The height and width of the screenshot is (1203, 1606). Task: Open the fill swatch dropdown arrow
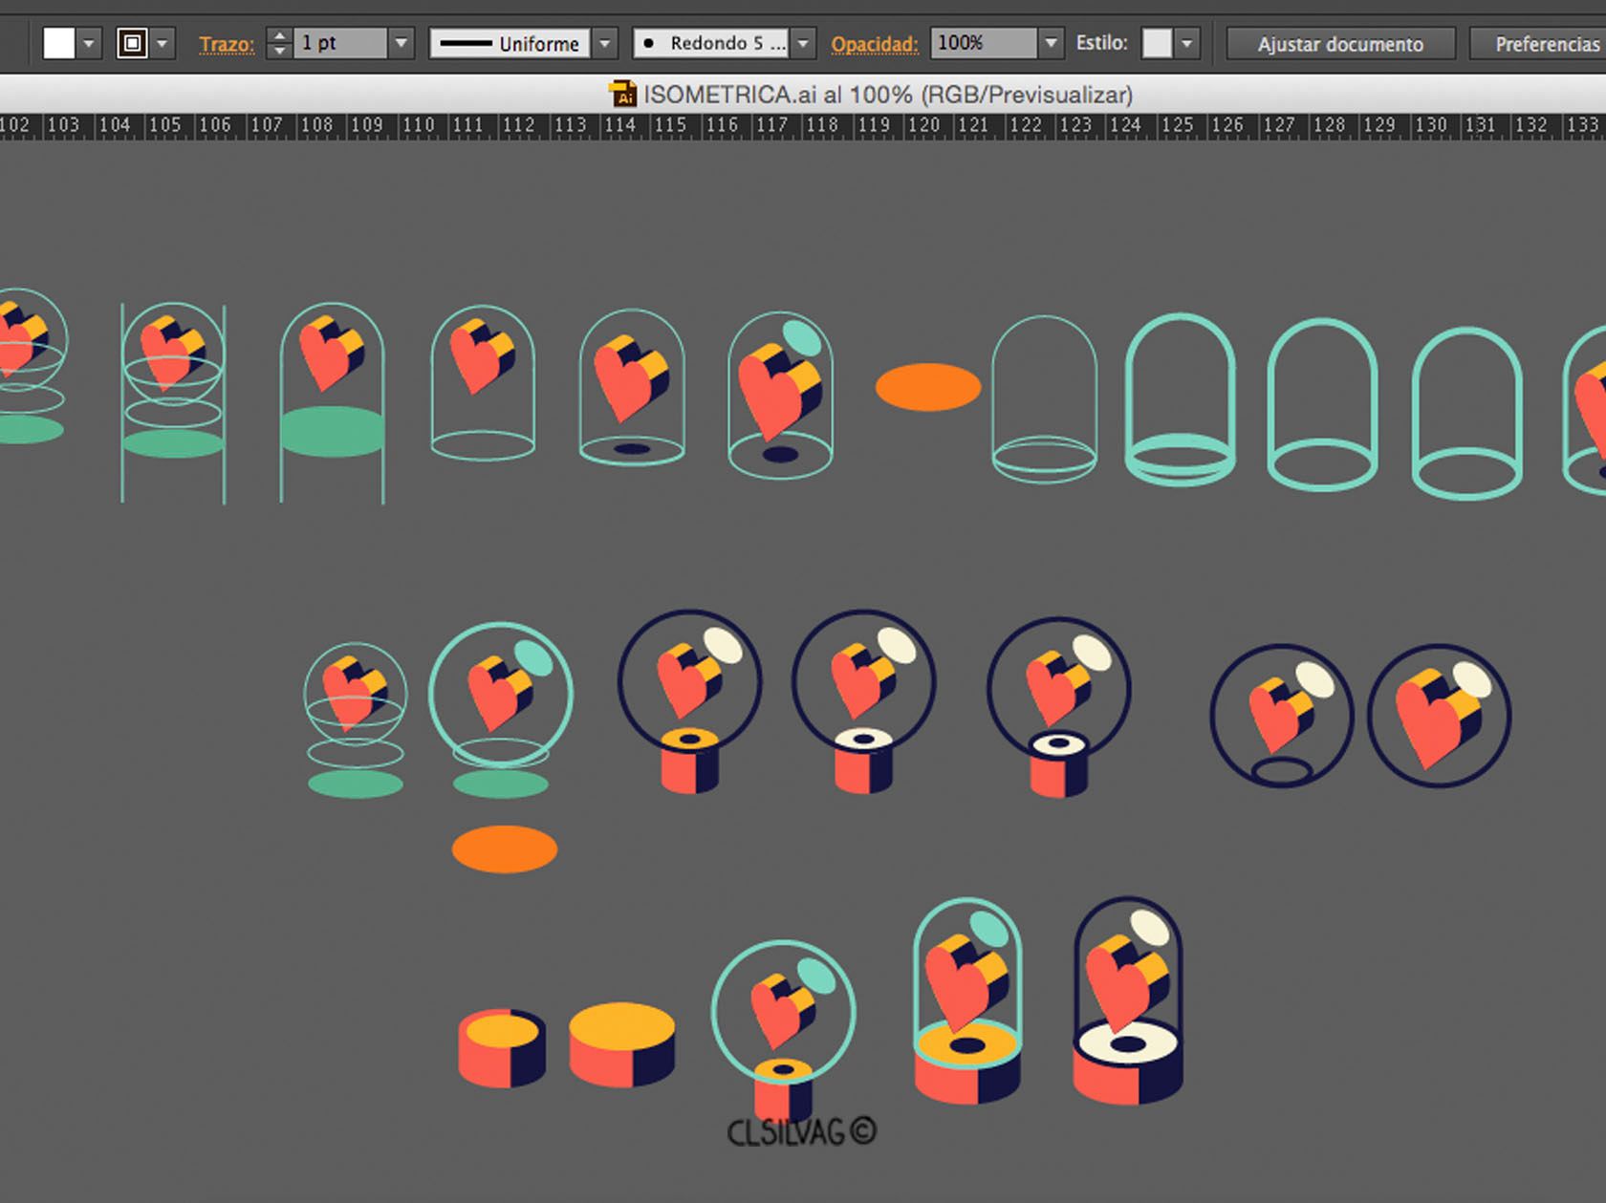click(89, 43)
